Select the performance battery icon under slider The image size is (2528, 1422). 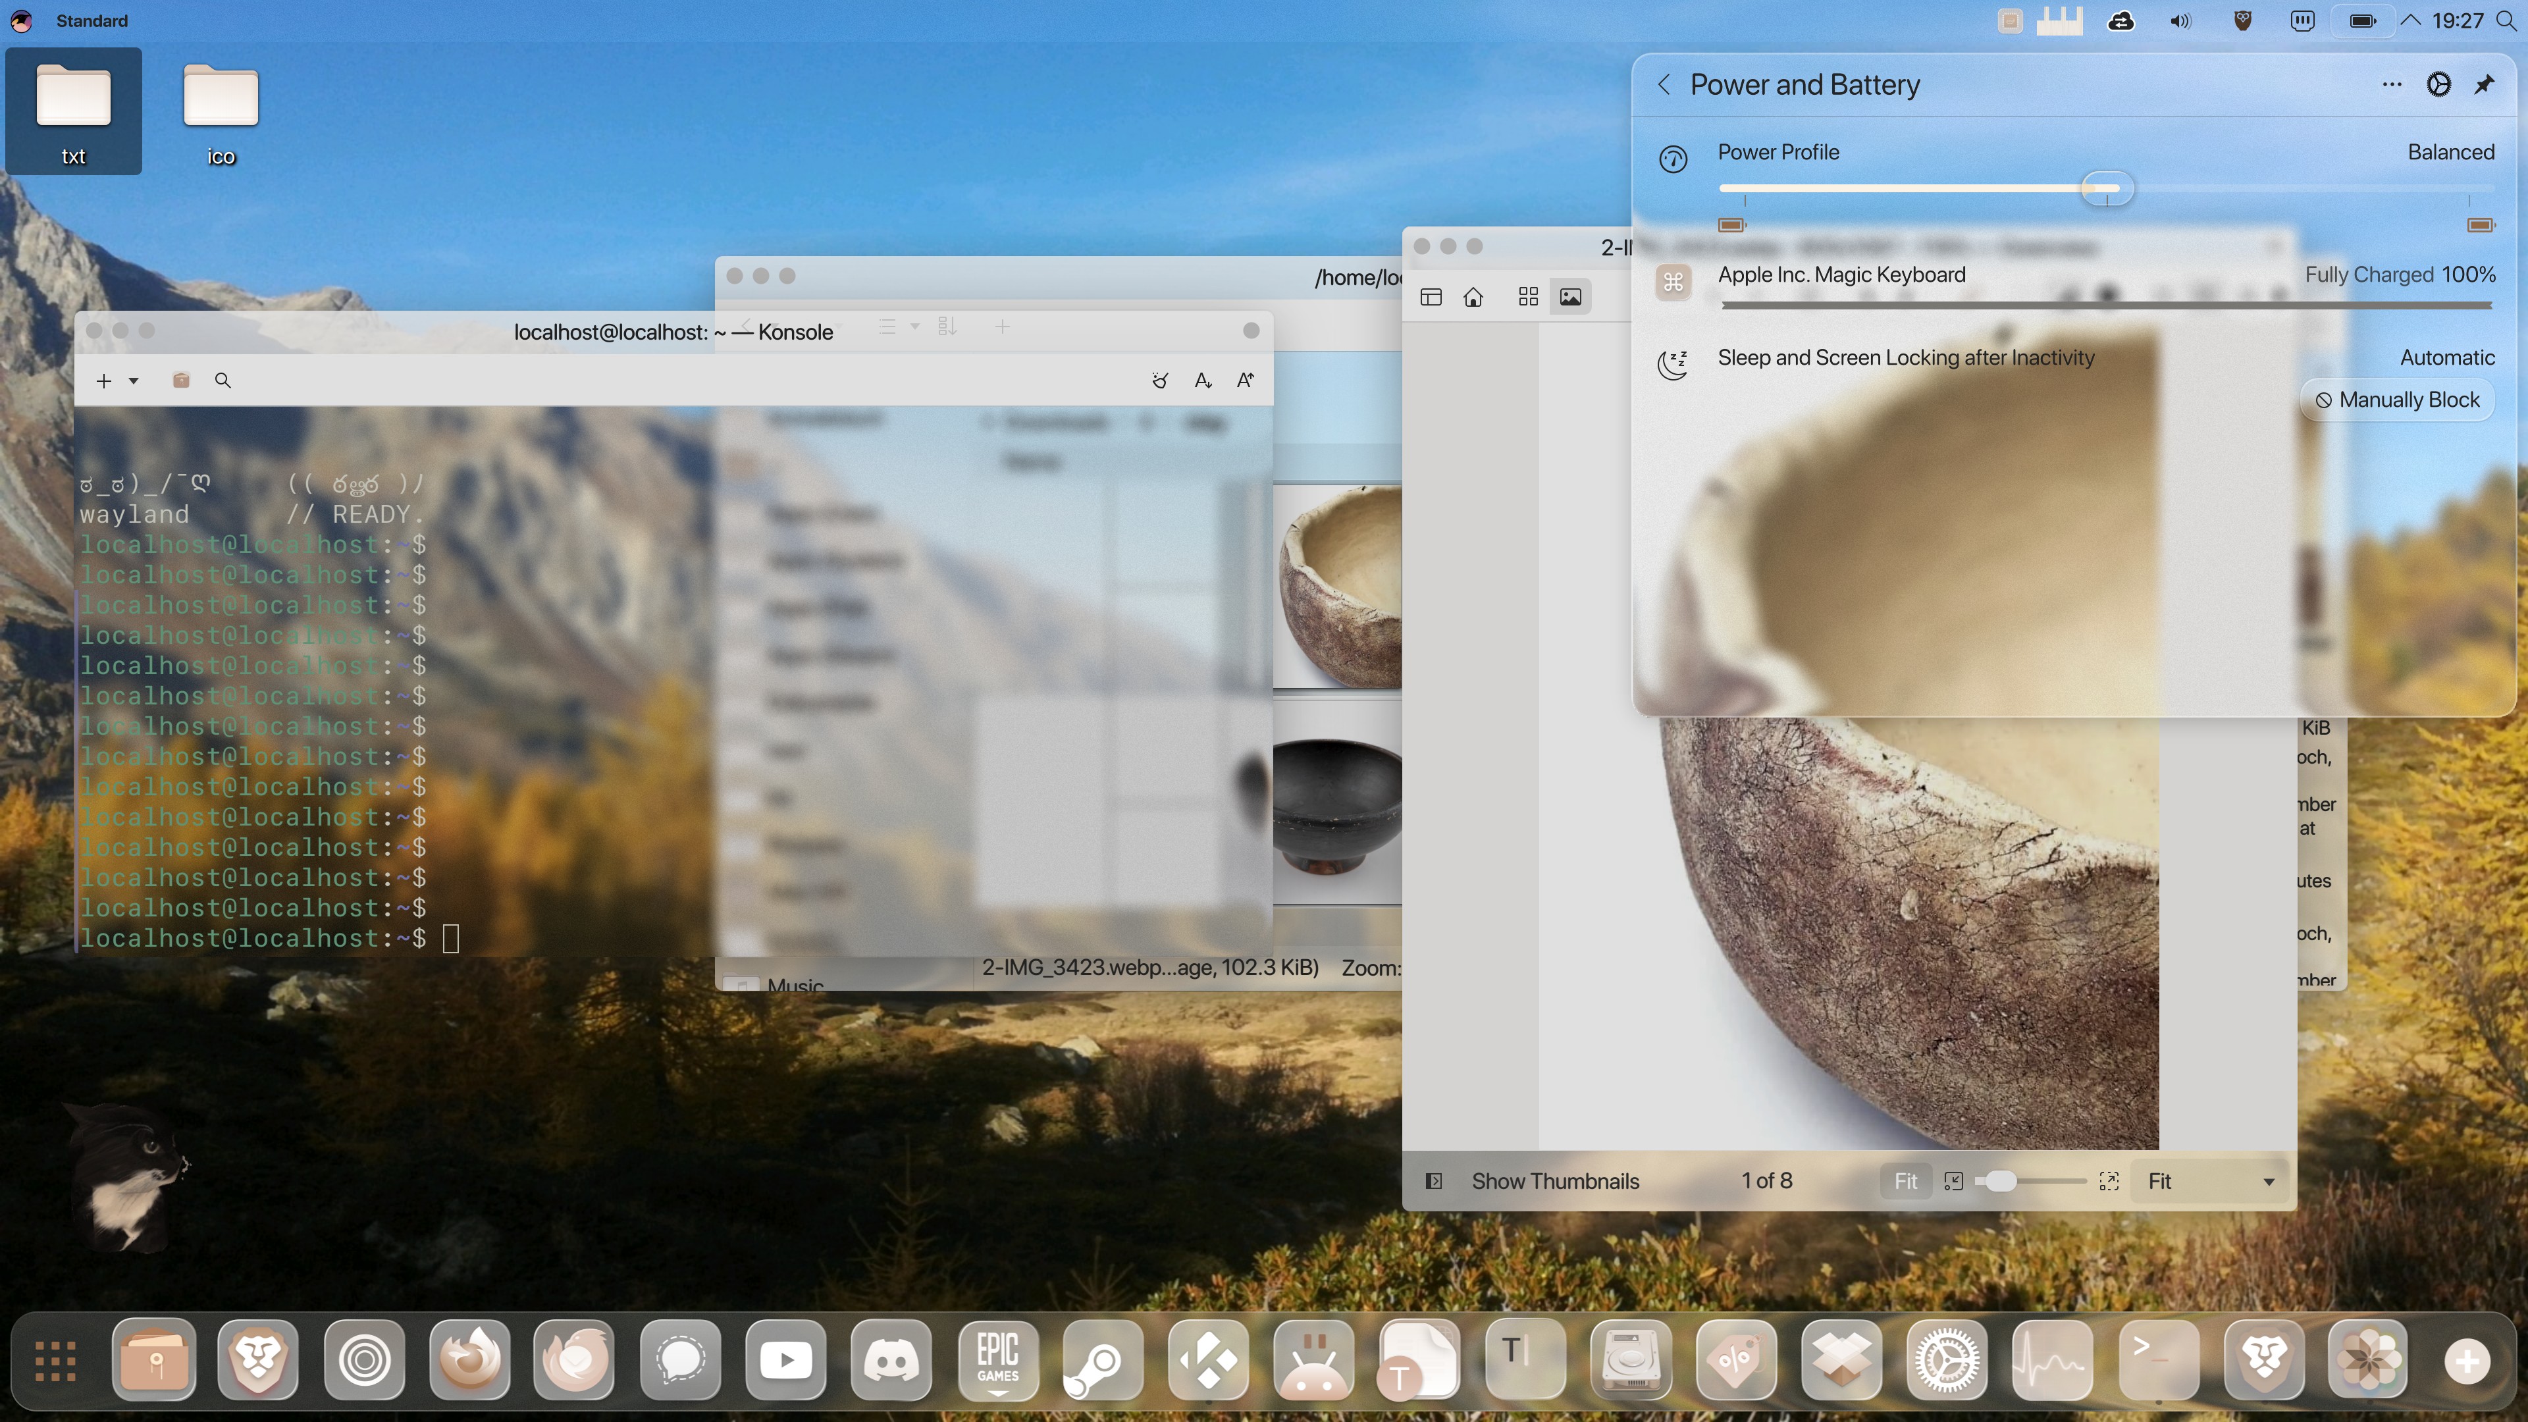click(x=2480, y=226)
